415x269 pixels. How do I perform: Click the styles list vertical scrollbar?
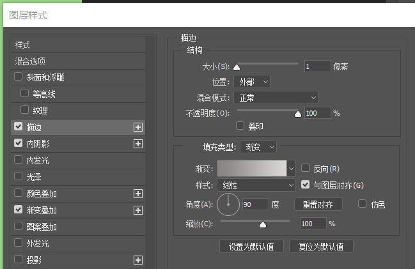151,152
